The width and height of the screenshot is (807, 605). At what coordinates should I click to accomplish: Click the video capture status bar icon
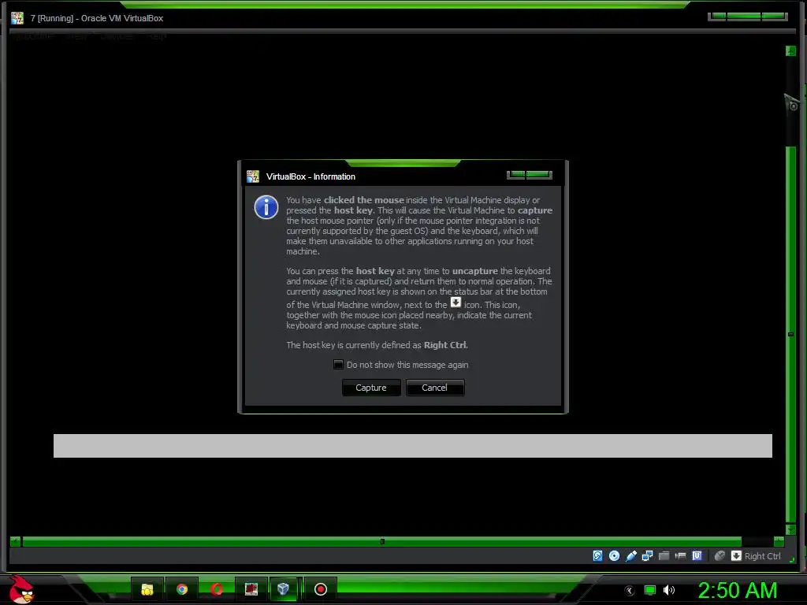coord(680,555)
